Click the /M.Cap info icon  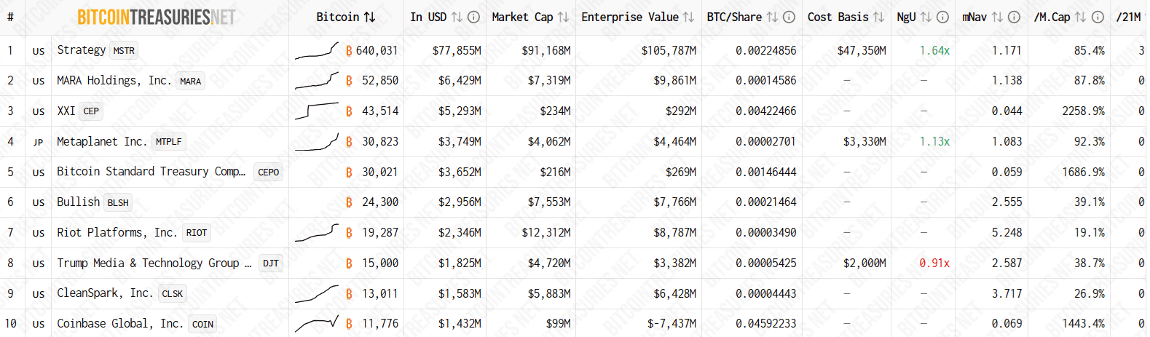coord(1098,17)
